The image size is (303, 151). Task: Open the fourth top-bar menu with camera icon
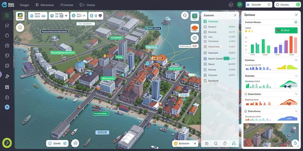[87, 5]
